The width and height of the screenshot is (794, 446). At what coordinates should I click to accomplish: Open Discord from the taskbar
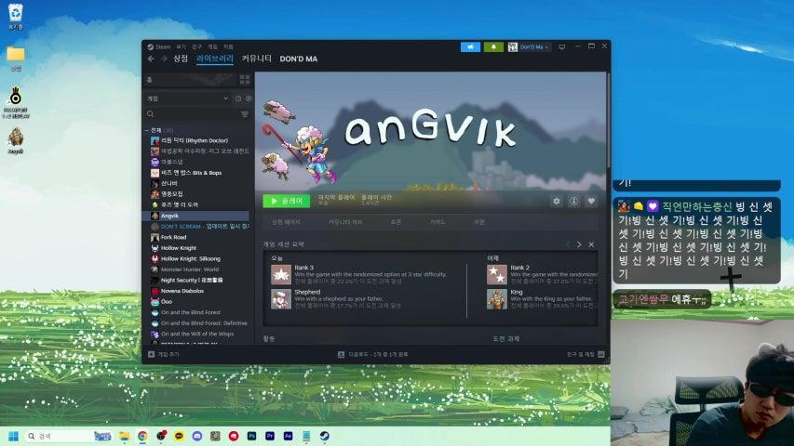pyautogui.click(x=197, y=436)
